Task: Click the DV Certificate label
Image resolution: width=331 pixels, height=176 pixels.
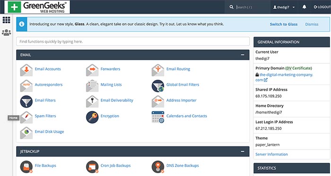Action: (x=298, y=68)
